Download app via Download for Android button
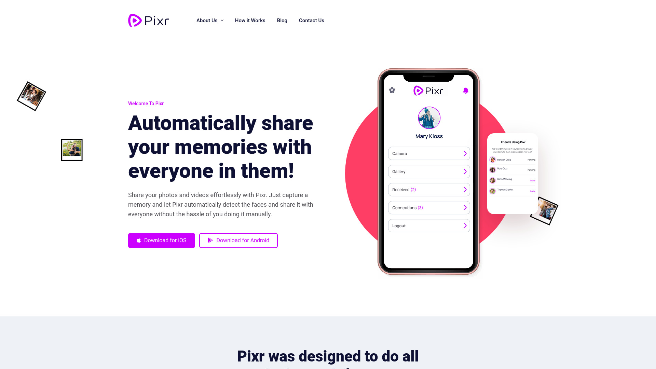 point(238,240)
